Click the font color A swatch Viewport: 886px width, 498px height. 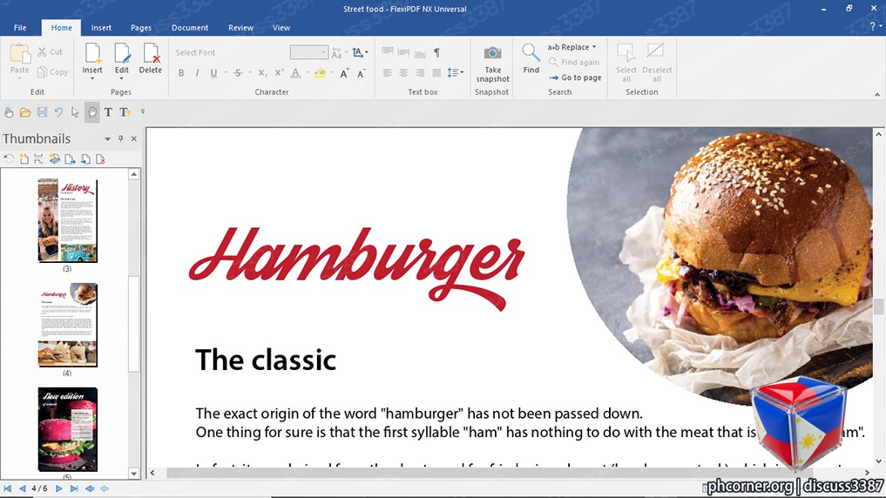tap(295, 73)
